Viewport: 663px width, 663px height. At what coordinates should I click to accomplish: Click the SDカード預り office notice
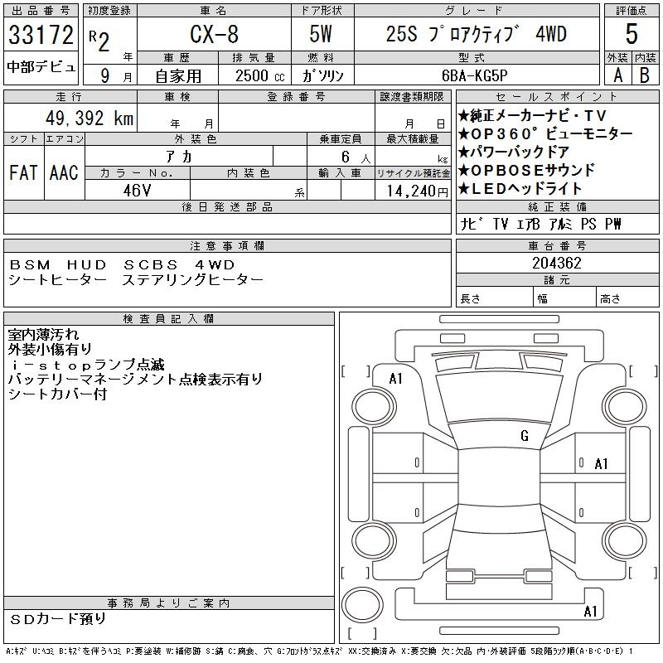click(58, 619)
